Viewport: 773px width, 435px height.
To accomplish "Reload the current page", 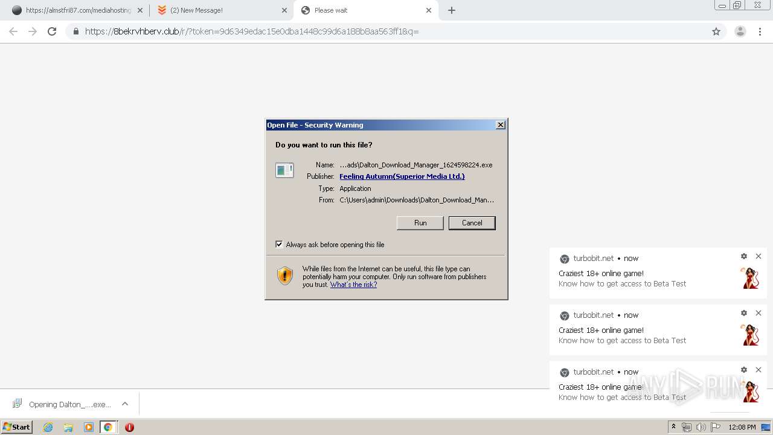I will [x=52, y=31].
